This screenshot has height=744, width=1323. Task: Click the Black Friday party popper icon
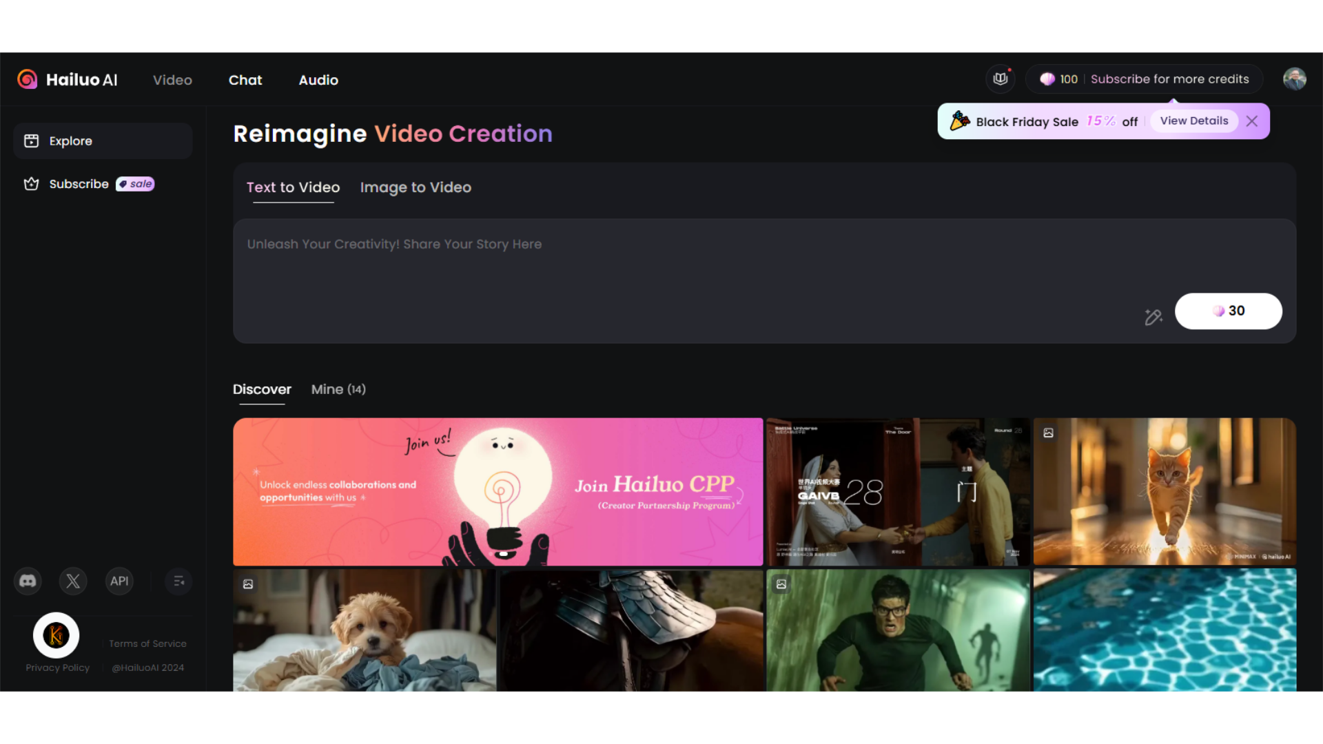click(x=959, y=121)
